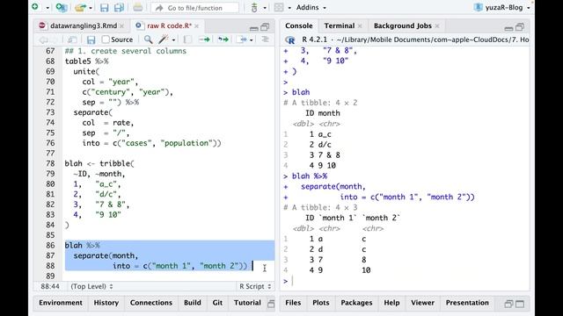The width and height of the screenshot is (563, 316).
Task: Open the Presentation tab
Action: point(467,303)
